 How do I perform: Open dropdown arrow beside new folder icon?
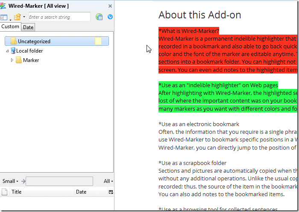pyautogui.click(x=24, y=17)
